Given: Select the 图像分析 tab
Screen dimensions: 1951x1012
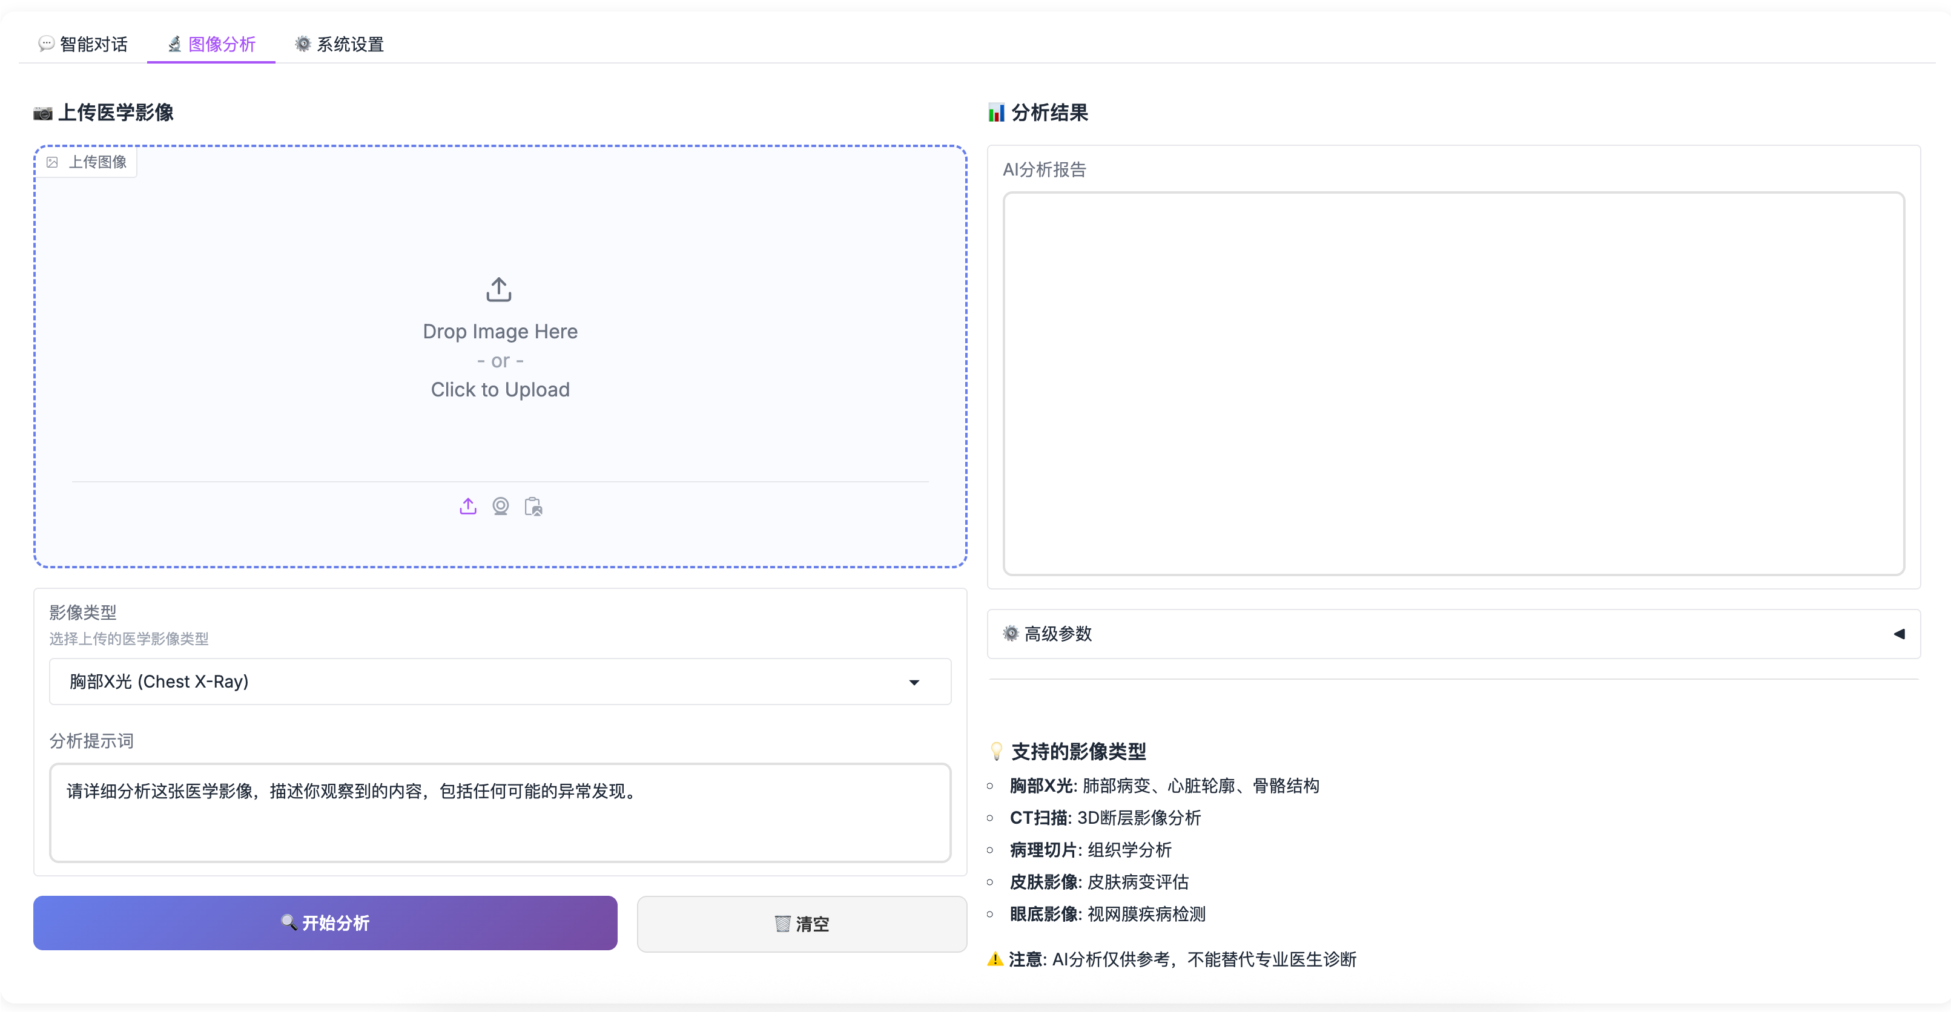Looking at the screenshot, I should coord(211,44).
